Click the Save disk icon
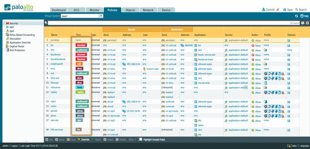 click(x=285, y=9)
